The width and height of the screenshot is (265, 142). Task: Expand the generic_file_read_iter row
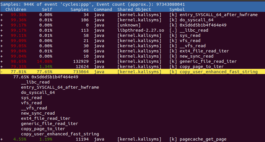coord(1,61)
